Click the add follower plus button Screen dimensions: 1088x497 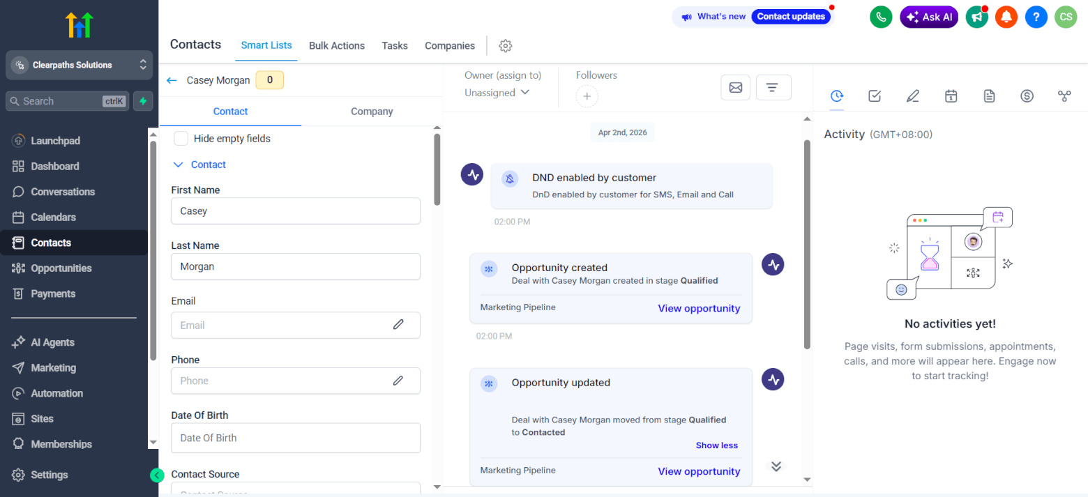tap(587, 97)
